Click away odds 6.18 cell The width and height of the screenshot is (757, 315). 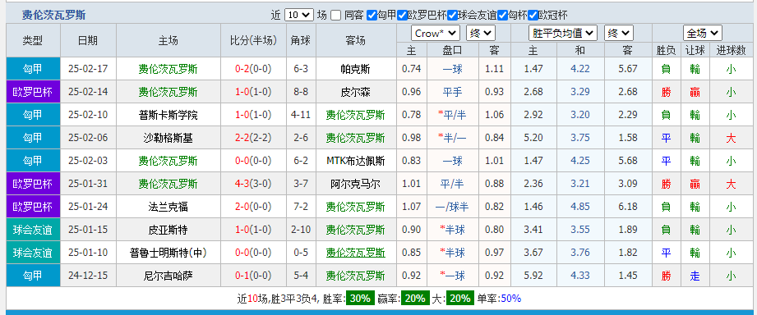[x=628, y=207]
